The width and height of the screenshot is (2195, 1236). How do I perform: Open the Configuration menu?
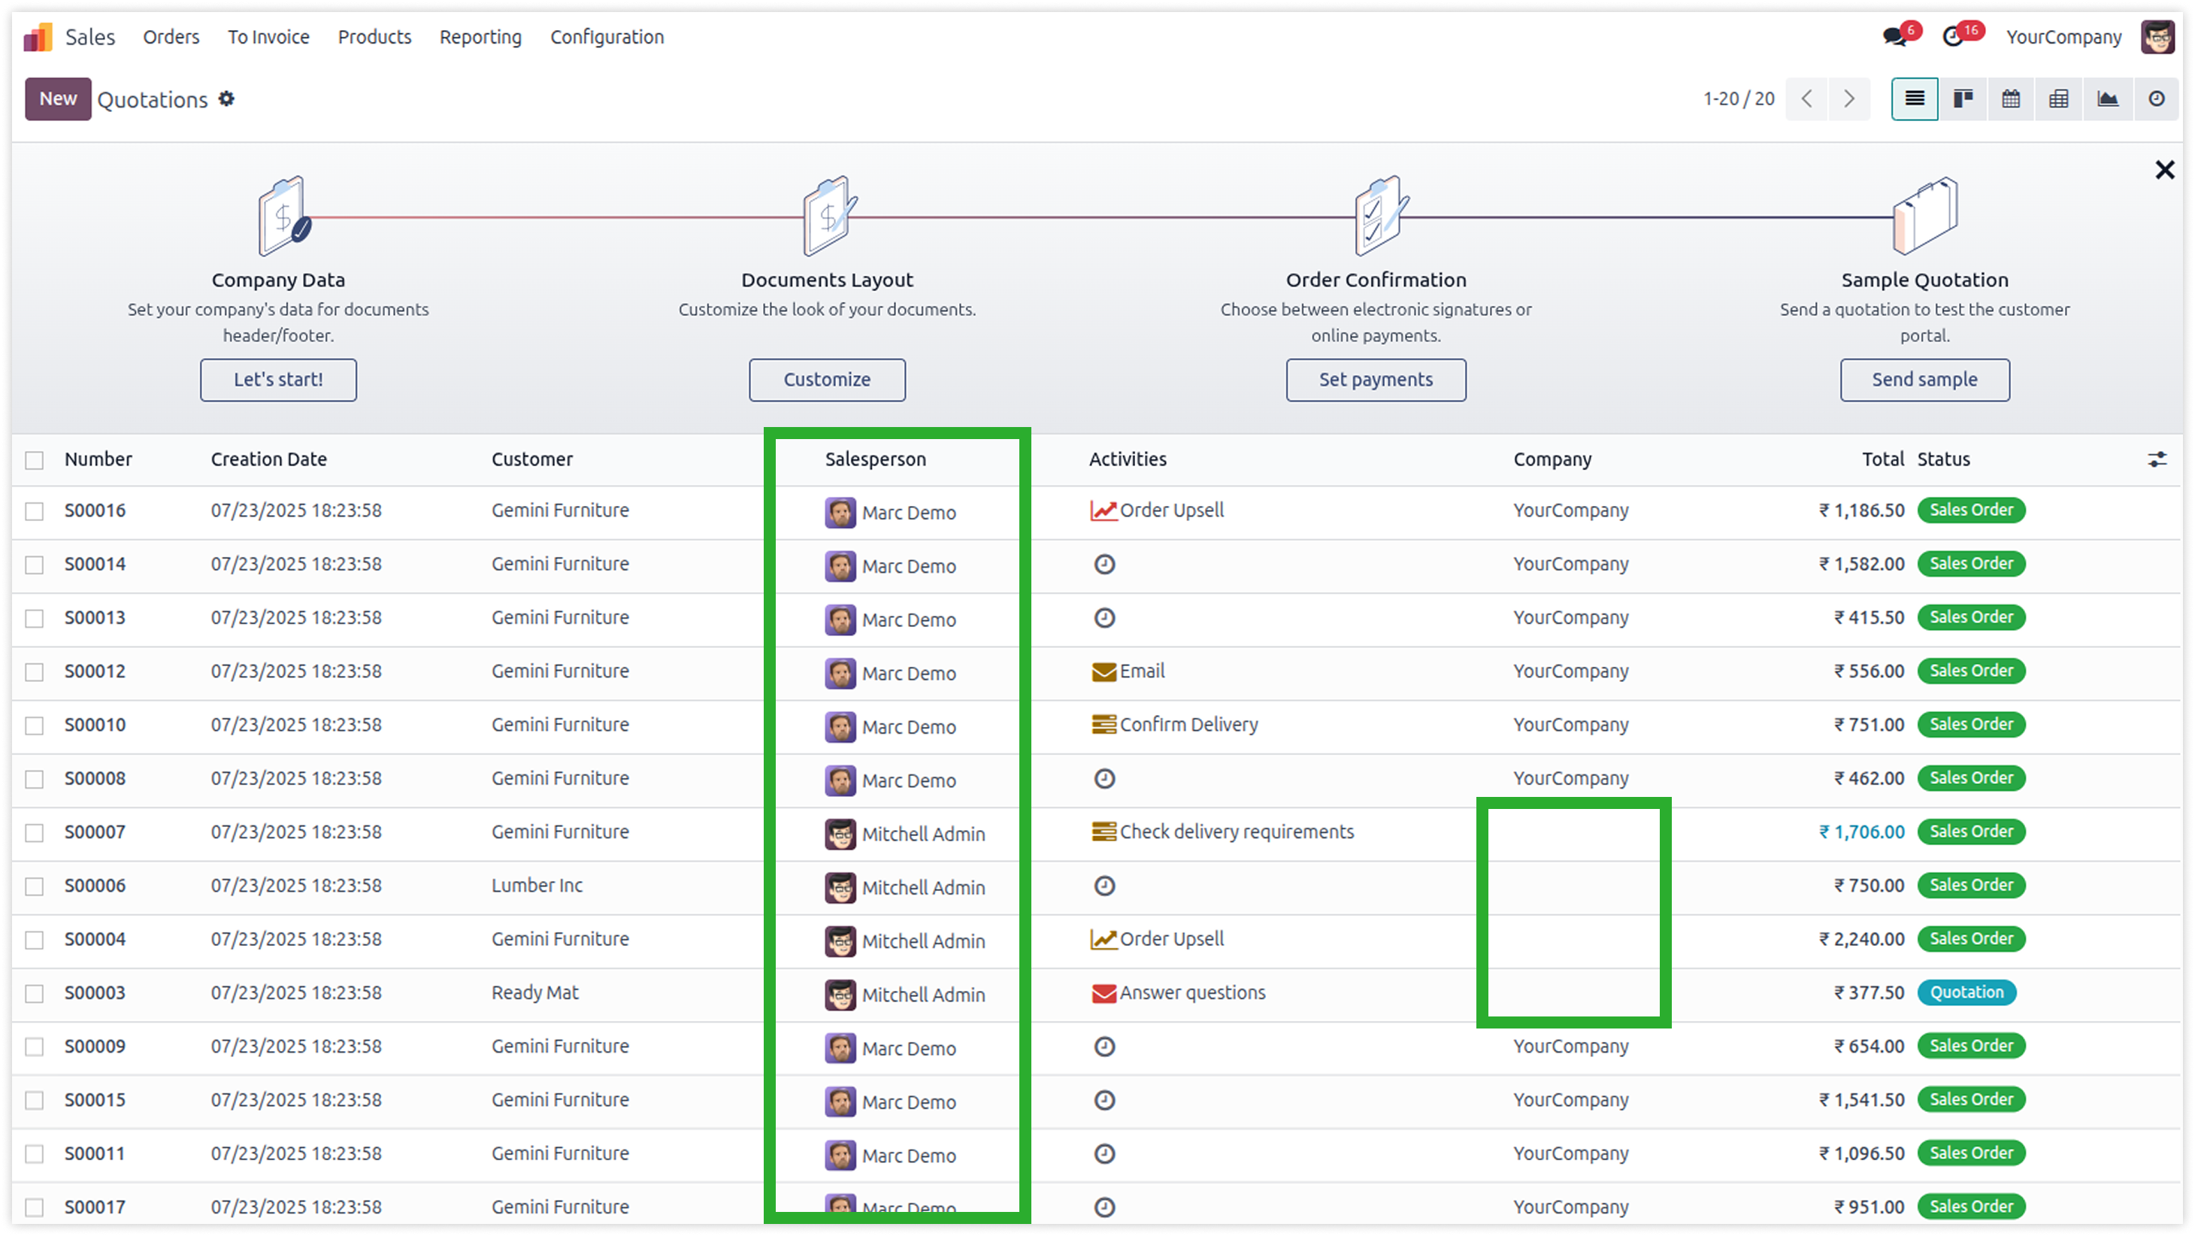click(607, 37)
